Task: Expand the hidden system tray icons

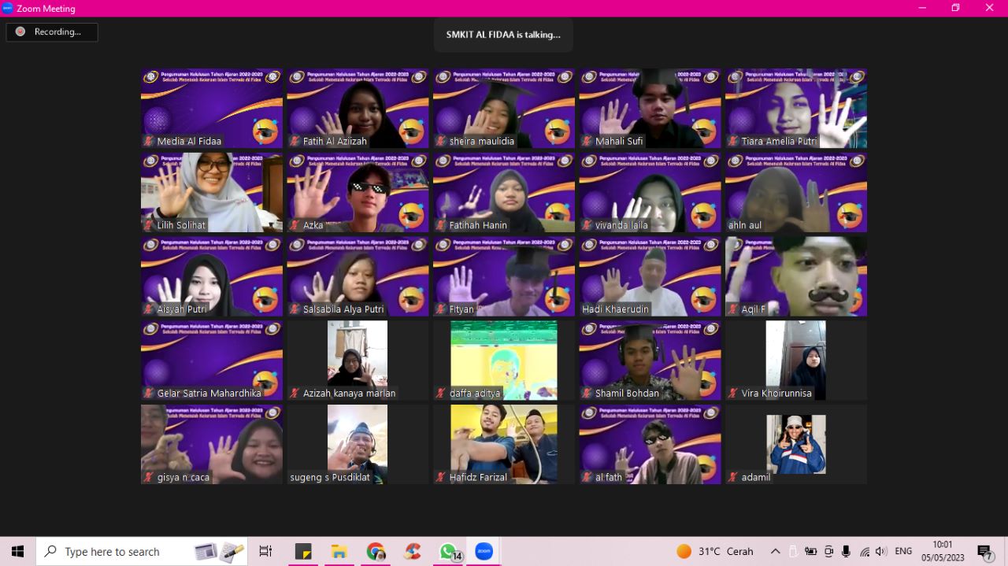Action: click(x=775, y=551)
